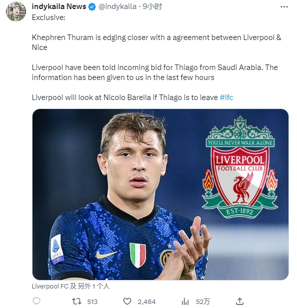Viewport: 297px width, 308px height.
Task: Enlarge the Barella Liverpool image
Action: [x=160, y=194]
